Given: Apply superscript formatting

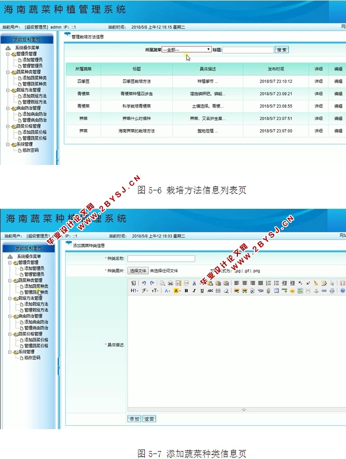Looking at the screenshot, I should 308,283.
